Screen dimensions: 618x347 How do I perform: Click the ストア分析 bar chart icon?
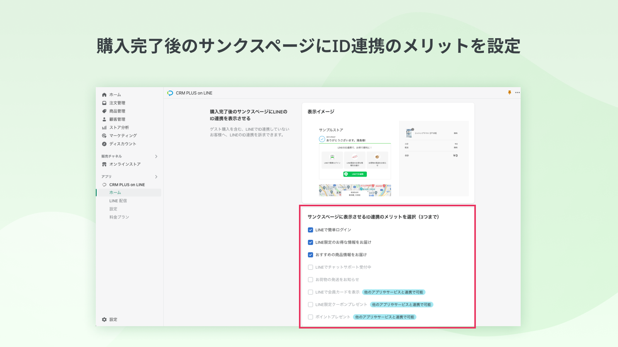pyautogui.click(x=104, y=128)
